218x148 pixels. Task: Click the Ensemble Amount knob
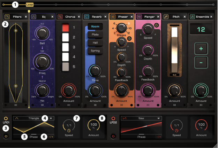point(201,91)
